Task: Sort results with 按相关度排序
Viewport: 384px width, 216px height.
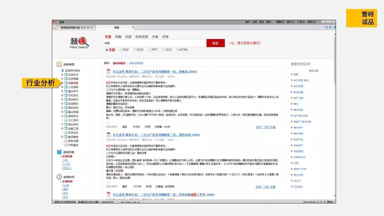Action: (136, 63)
